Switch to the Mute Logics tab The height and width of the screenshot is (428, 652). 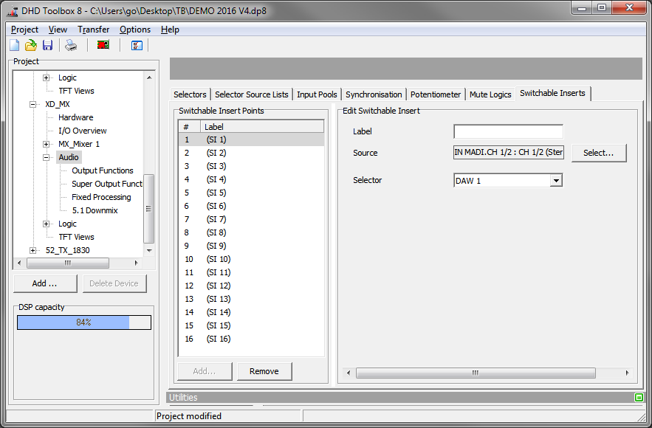tap(490, 93)
